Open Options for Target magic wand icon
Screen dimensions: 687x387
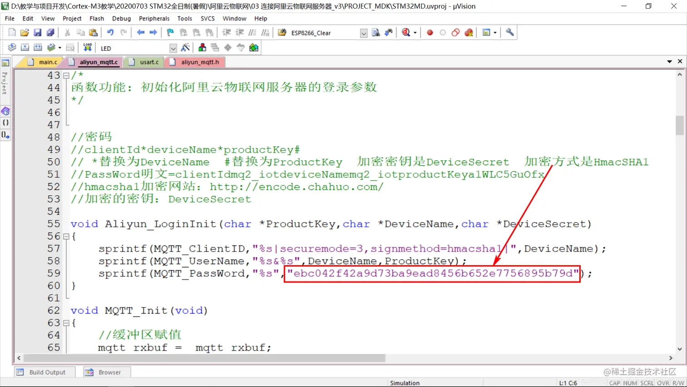coord(185,48)
